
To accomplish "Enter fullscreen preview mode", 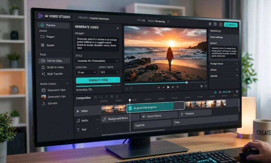I will (206, 86).
